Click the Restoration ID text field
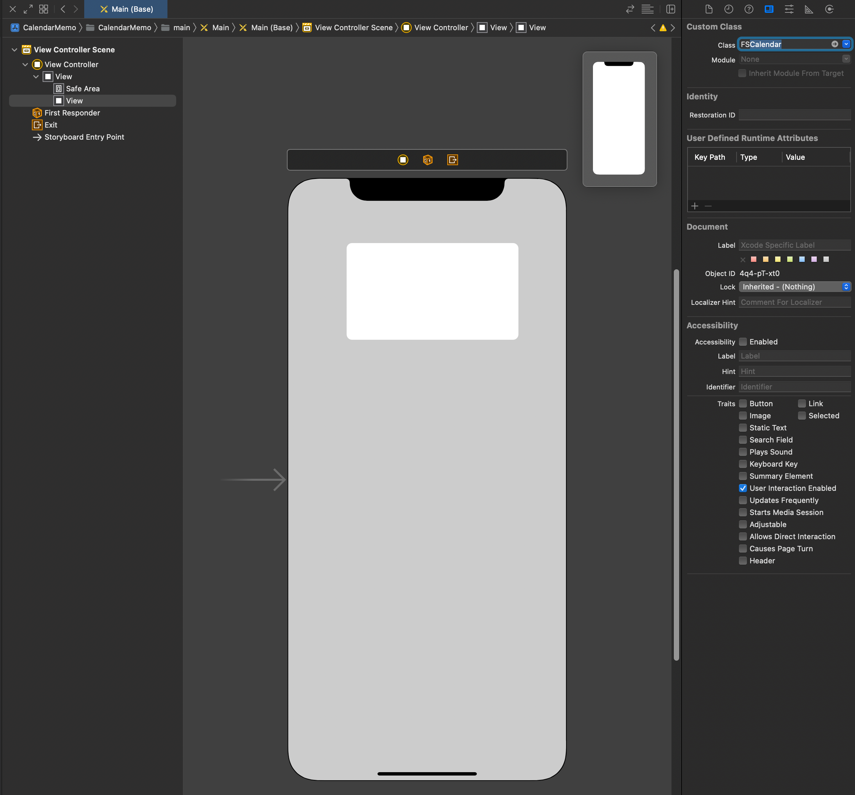The image size is (855, 795). (794, 115)
